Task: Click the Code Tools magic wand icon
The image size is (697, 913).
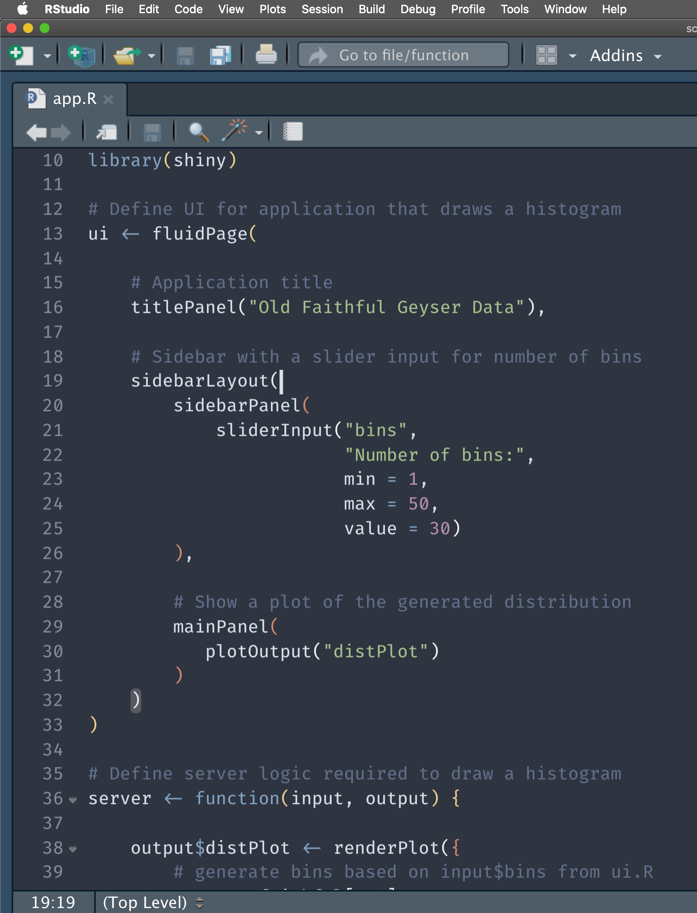Action: pyautogui.click(x=235, y=131)
